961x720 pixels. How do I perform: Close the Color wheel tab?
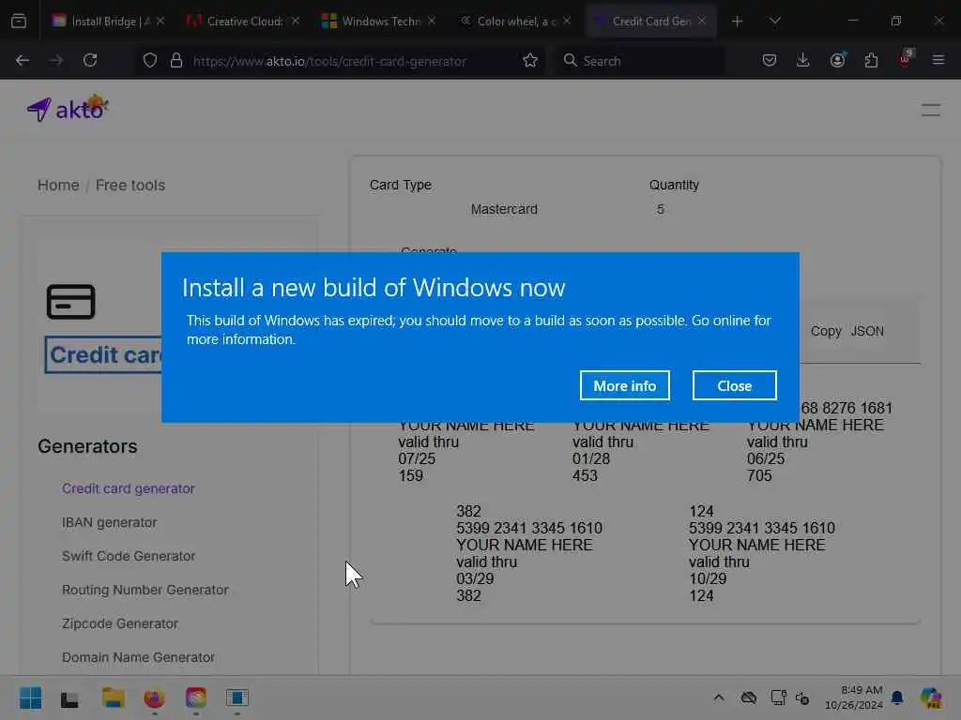pos(567,21)
